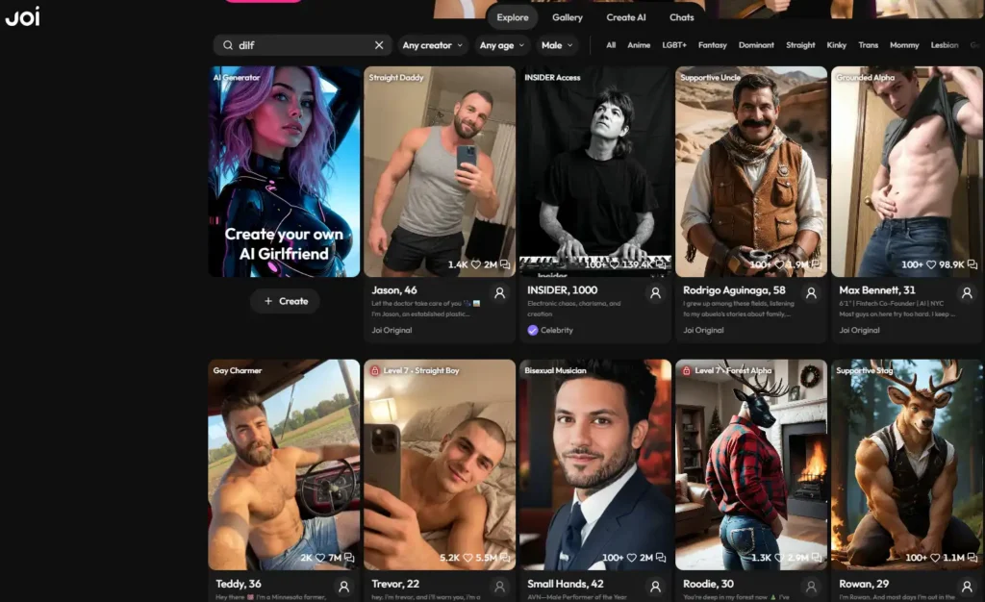Screen dimensions: 985x602
Task: Open the profile icon beside INSIDER, 1000
Action: [x=655, y=293]
